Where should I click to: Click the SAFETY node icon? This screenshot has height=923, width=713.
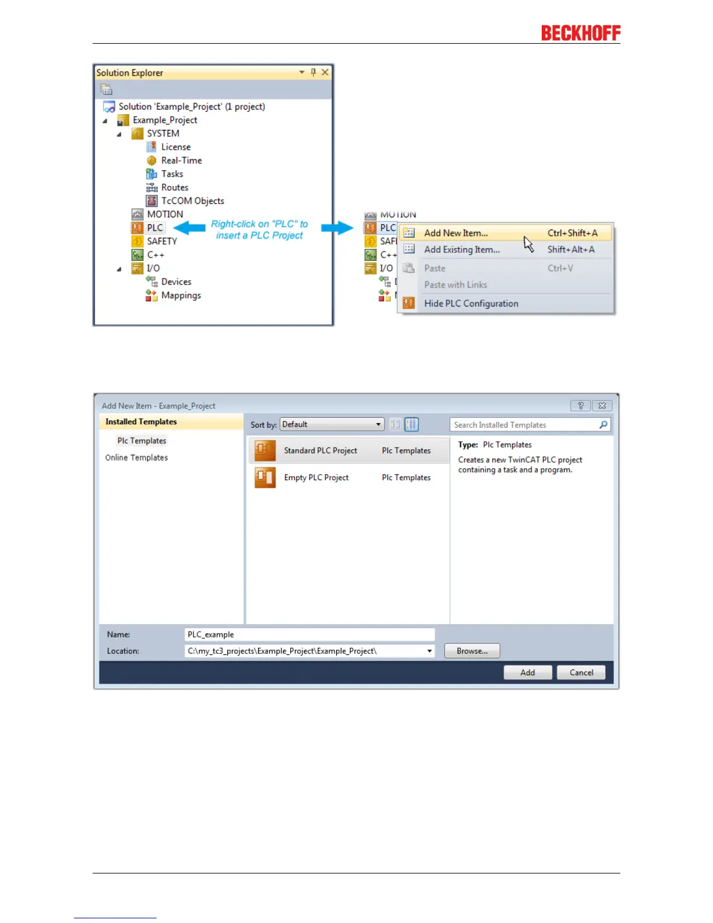coord(137,241)
